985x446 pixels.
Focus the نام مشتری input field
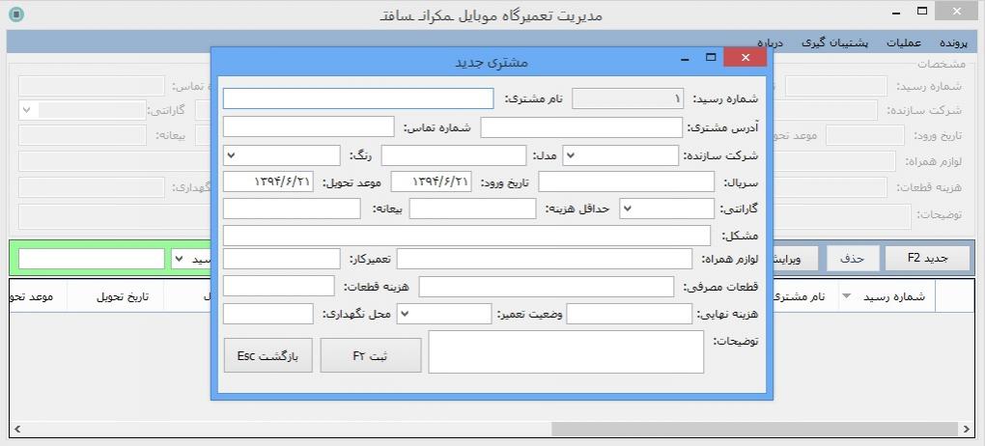pos(358,98)
